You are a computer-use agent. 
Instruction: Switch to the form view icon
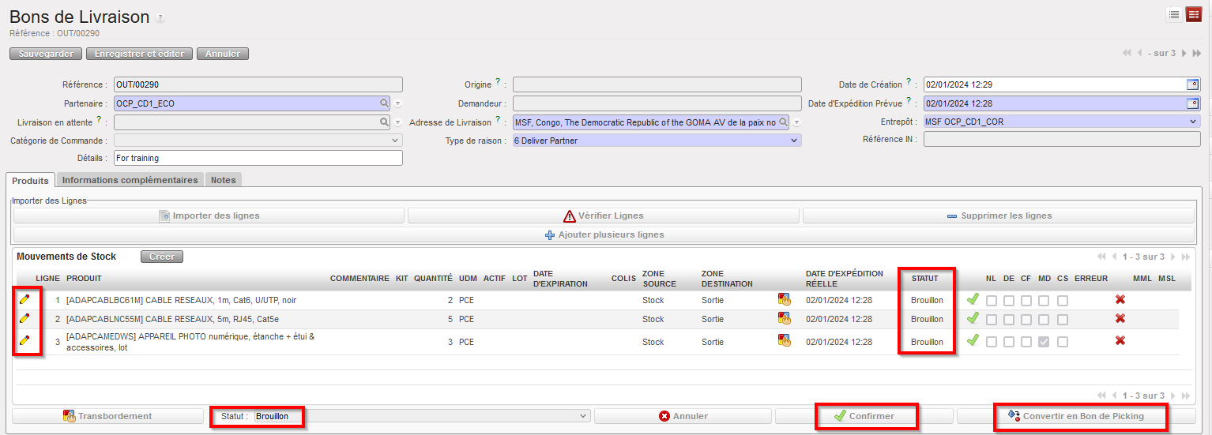click(1193, 15)
